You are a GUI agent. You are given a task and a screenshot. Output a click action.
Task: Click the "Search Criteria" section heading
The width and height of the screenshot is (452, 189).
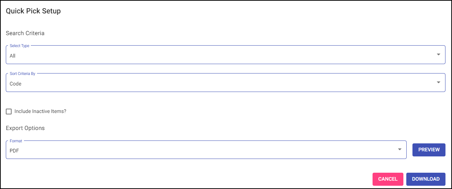click(x=25, y=33)
